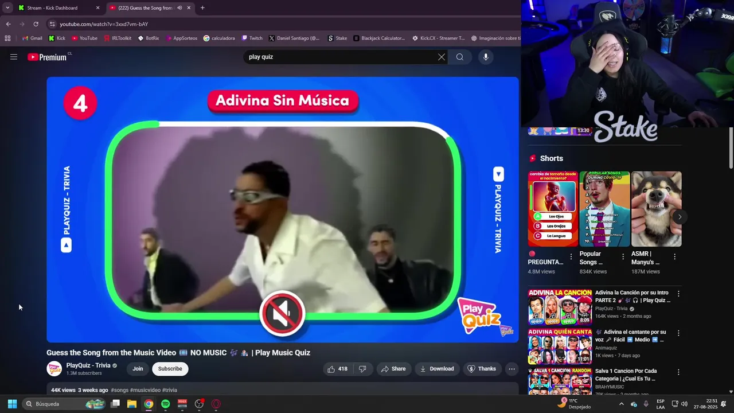Screen dimensions: 734x413
Task: Send a Thanks to the creator
Action: (x=481, y=369)
